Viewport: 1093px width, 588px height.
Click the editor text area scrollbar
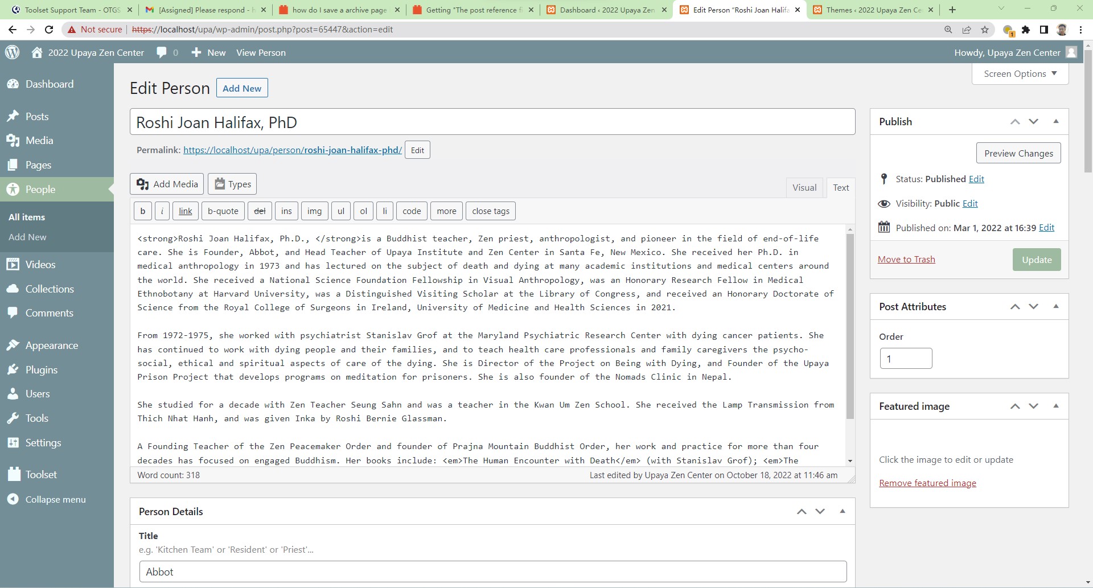click(x=850, y=327)
